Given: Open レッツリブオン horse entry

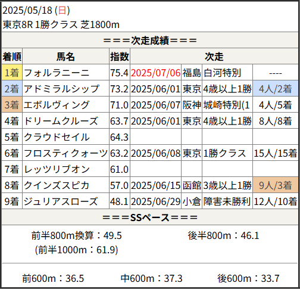Looking at the screenshot, I should [x=57, y=169].
